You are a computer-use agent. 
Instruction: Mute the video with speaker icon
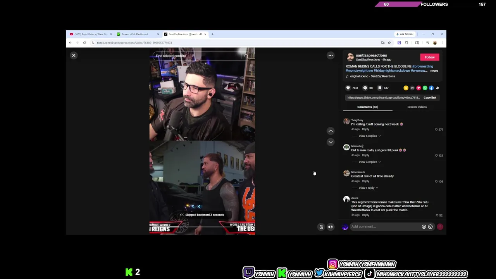tap(331, 227)
